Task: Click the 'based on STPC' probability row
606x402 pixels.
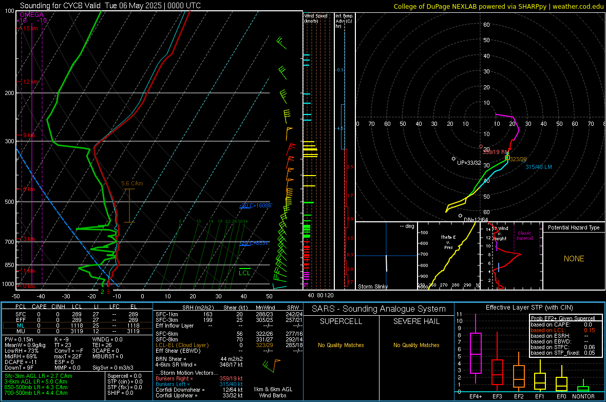Action: pos(563,347)
